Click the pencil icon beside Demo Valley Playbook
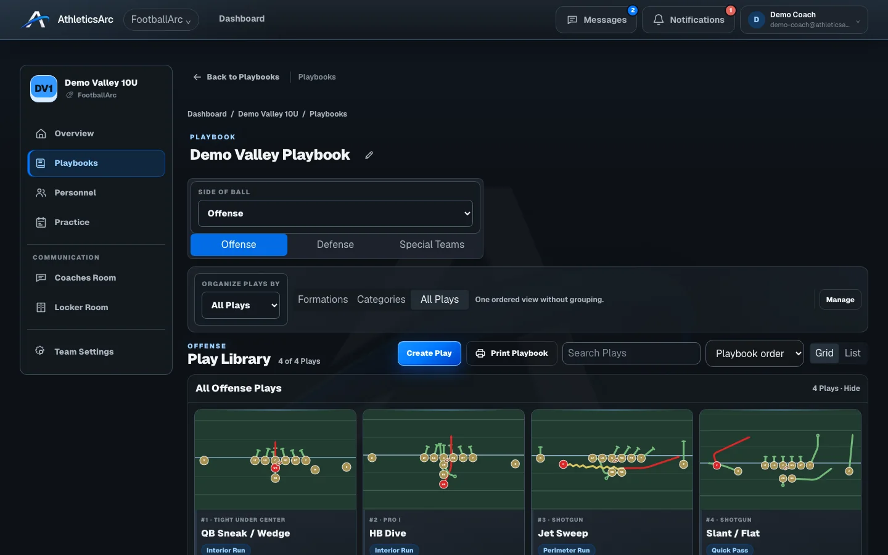 click(369, 155)
